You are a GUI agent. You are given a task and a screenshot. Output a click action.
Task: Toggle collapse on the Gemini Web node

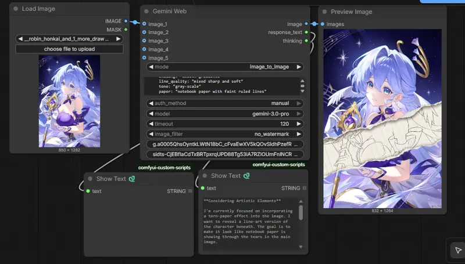(146, 12)
